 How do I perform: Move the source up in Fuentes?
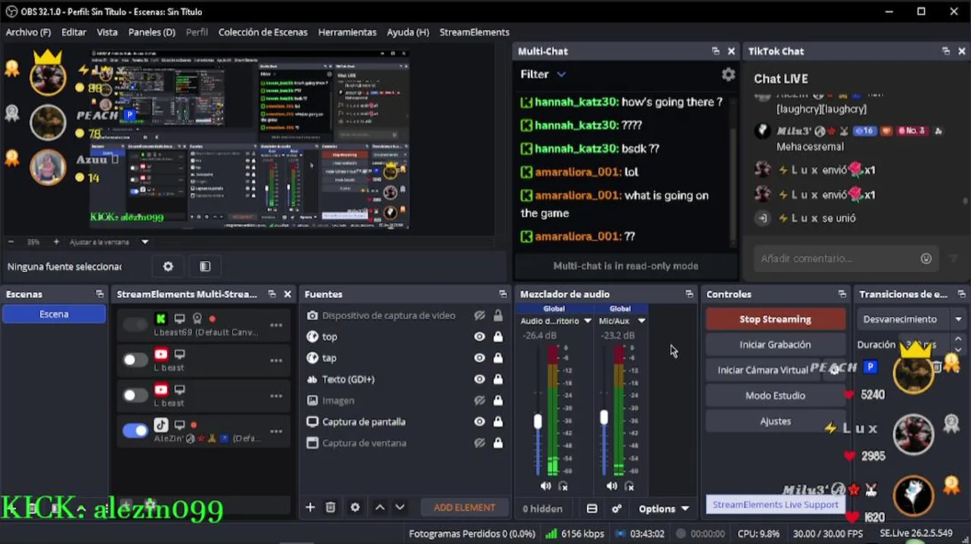click(380, 507)
